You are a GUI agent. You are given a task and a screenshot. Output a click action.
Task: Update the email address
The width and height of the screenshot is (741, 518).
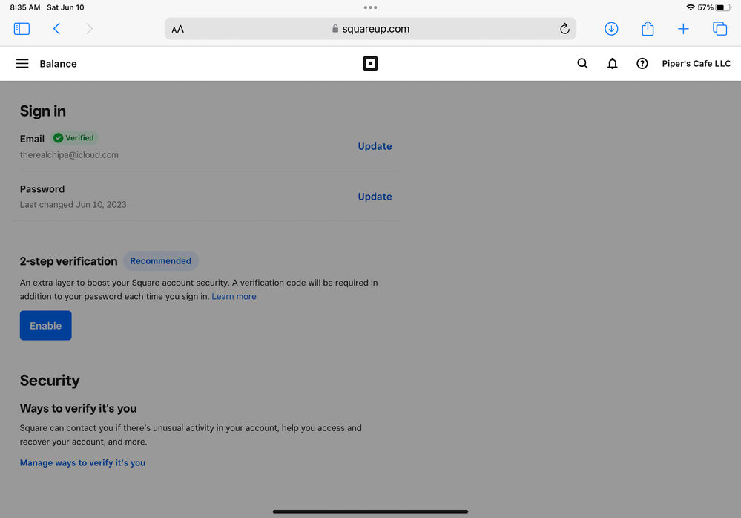pyautogui.click(x=375, y=146)
